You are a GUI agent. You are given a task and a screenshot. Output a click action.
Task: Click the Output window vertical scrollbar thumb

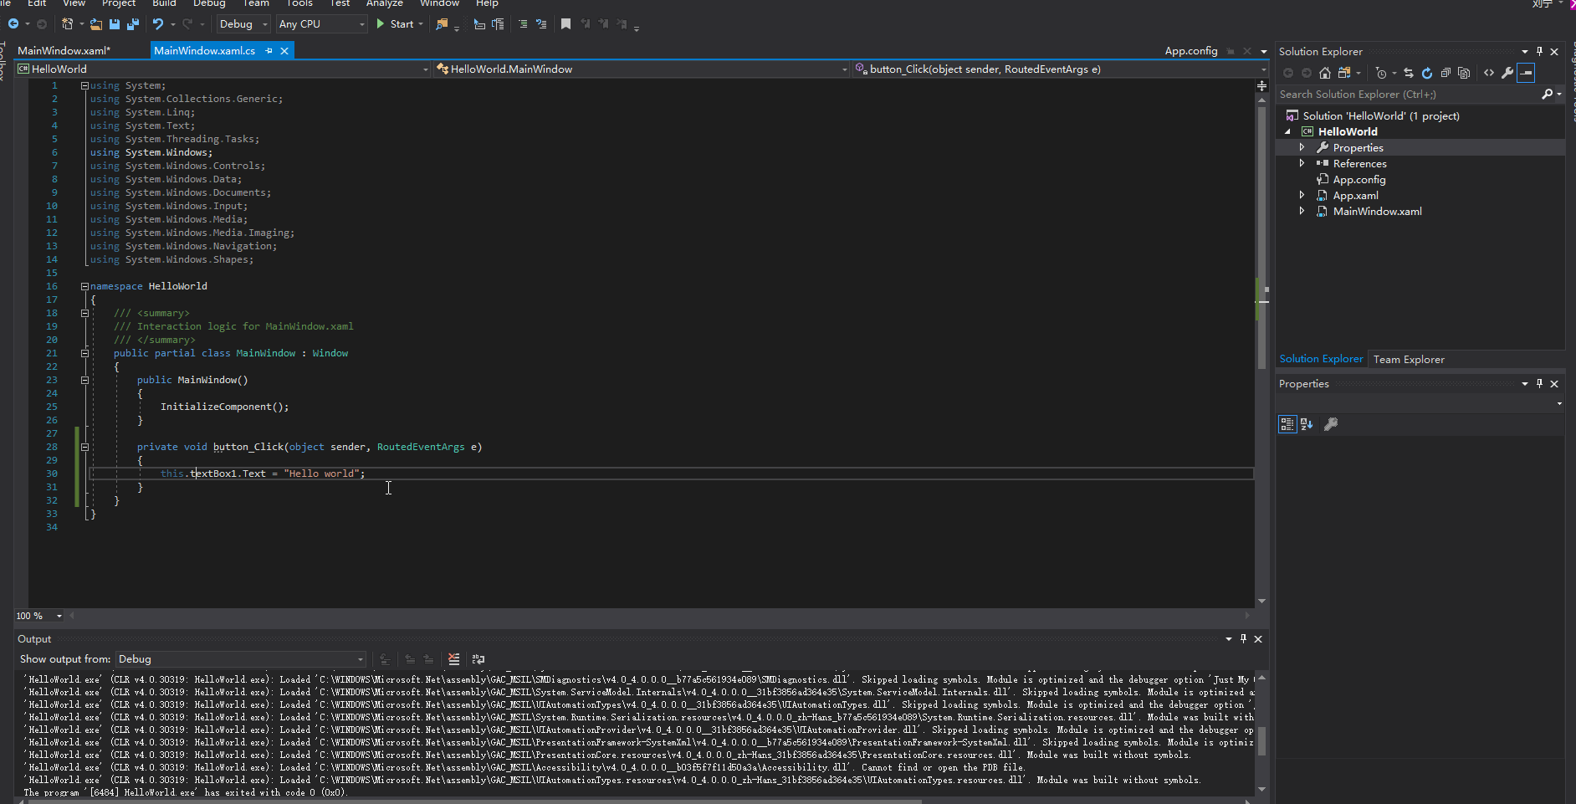click(1261, 740)
